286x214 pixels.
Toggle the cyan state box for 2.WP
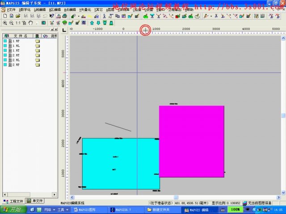point(5,65)
